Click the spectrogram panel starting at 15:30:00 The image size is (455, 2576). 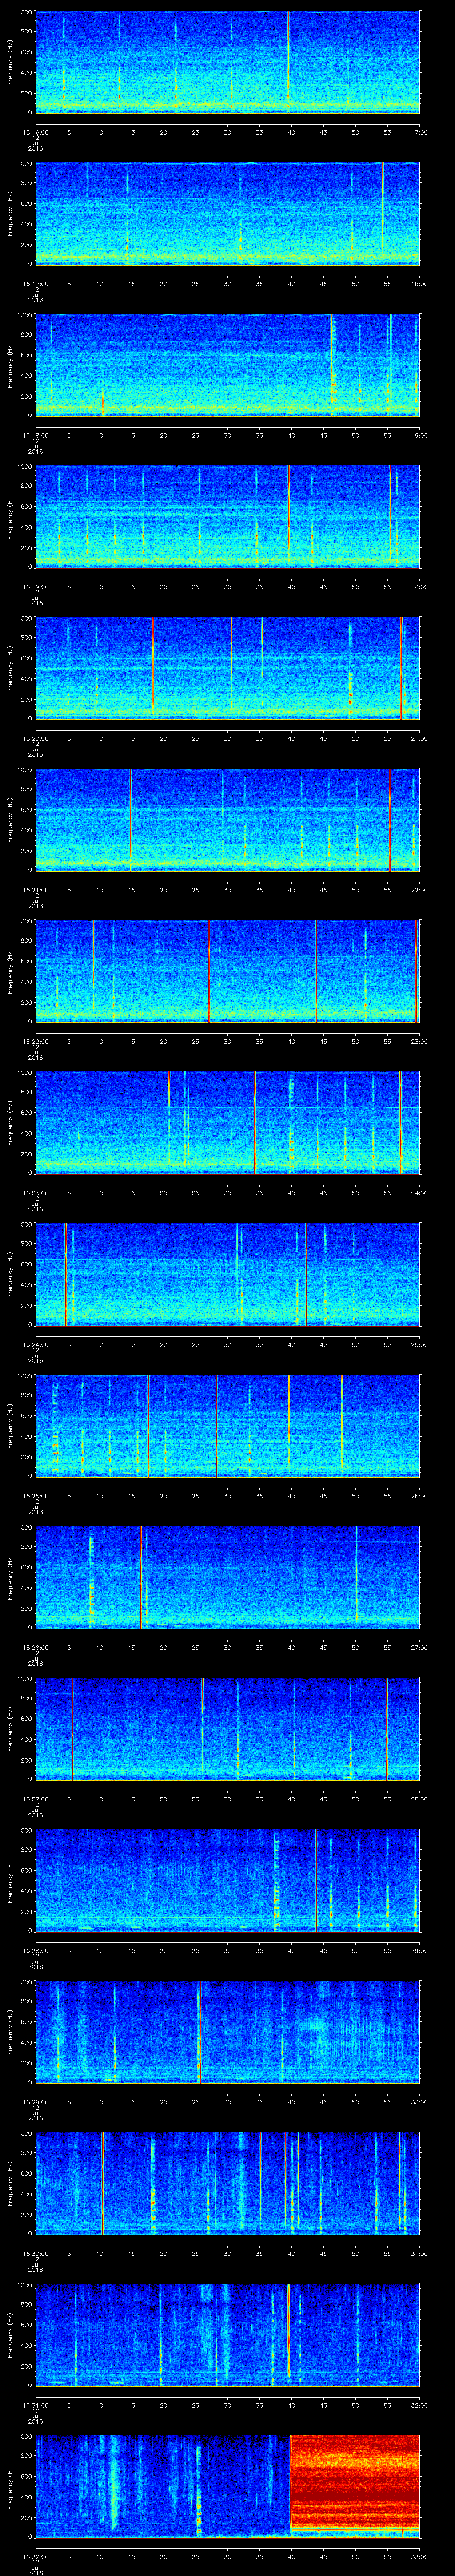pos(228,2183)
